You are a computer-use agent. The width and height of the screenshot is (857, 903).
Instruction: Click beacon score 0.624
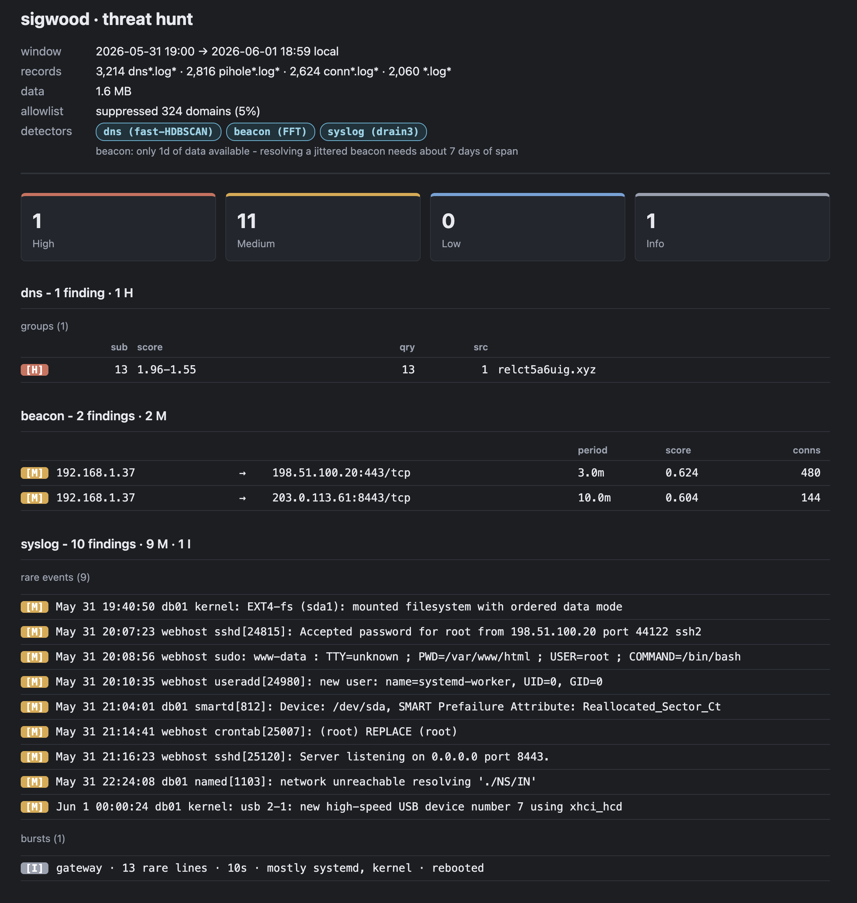click(x=682, y=473)
